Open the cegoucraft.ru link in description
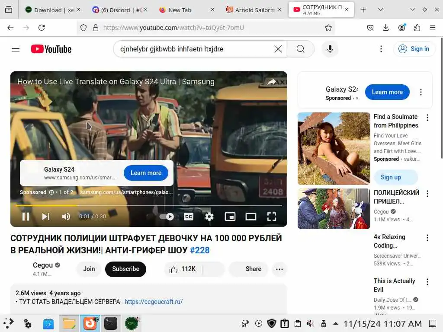Viewport: 443px width, 332px height. 154,302
